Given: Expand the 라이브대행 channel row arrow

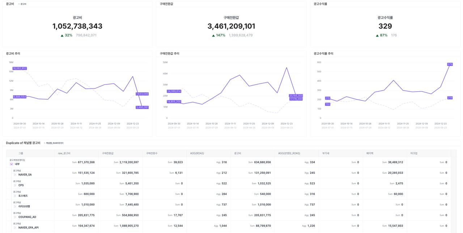Looking at the screenshot, I should (15, 207).
